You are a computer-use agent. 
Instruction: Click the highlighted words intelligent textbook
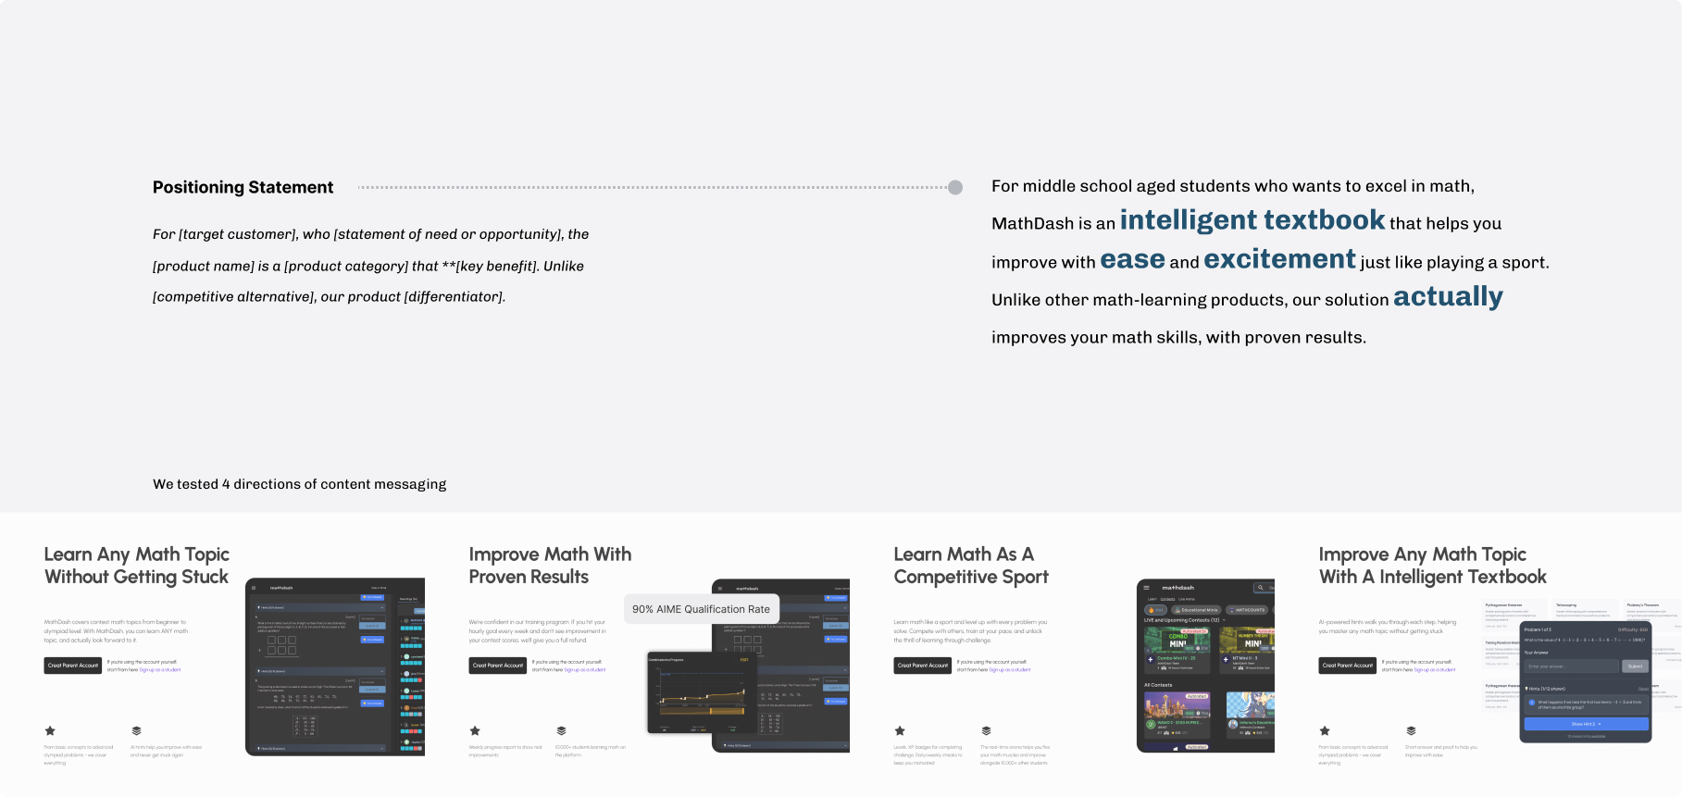click(x=1252, y=220)
